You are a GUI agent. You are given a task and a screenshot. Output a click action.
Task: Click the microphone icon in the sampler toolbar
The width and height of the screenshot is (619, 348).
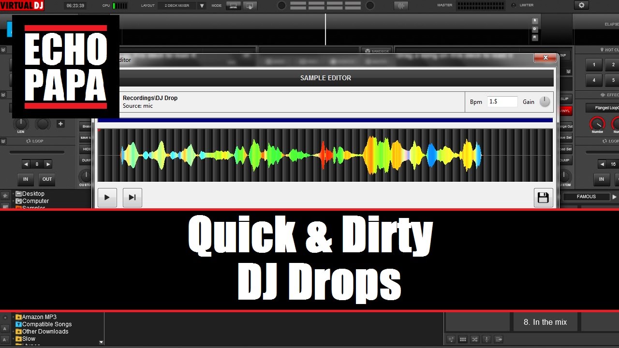pyautogui.click(x=487, y=339)
